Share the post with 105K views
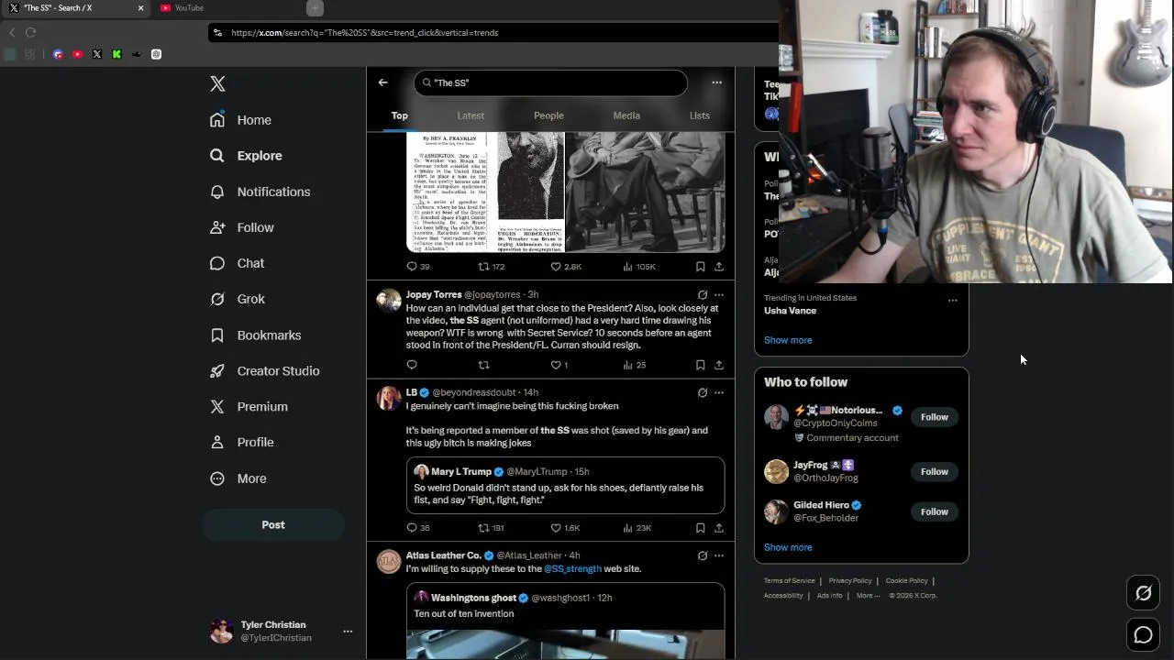 [719, 267]
